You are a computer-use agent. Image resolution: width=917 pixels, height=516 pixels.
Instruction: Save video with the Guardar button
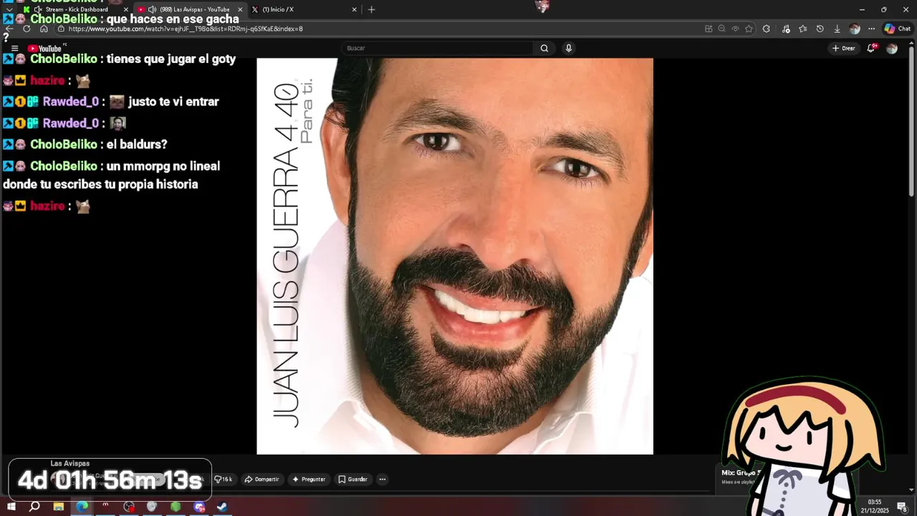click(352, 479)
